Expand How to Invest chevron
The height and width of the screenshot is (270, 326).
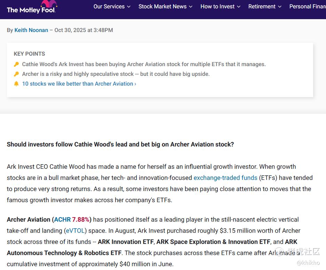(x=238, y=7)
